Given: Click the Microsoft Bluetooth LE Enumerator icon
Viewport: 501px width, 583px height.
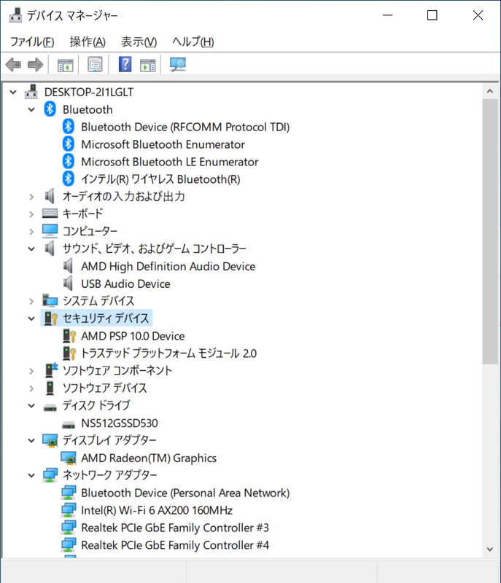Looking at the screenshot, I should [69, 161].
